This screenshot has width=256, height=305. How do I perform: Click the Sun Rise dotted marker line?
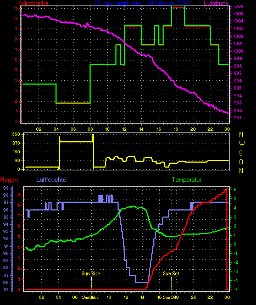tap(91, 284)
